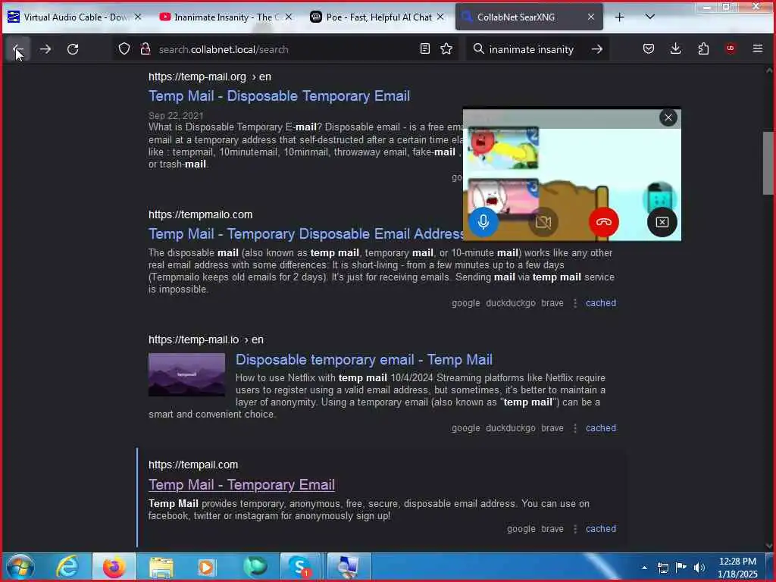Open Temp Mail - Disposable Temporary Email result
The width and height of the screenshot is (776, 582).
(279, 96)
